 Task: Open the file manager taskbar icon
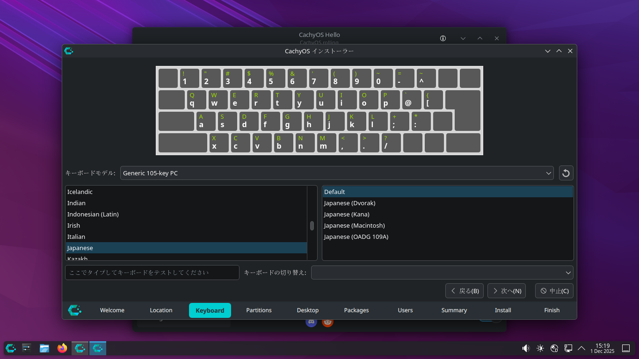pyautogui.click(x=44, y=348)
